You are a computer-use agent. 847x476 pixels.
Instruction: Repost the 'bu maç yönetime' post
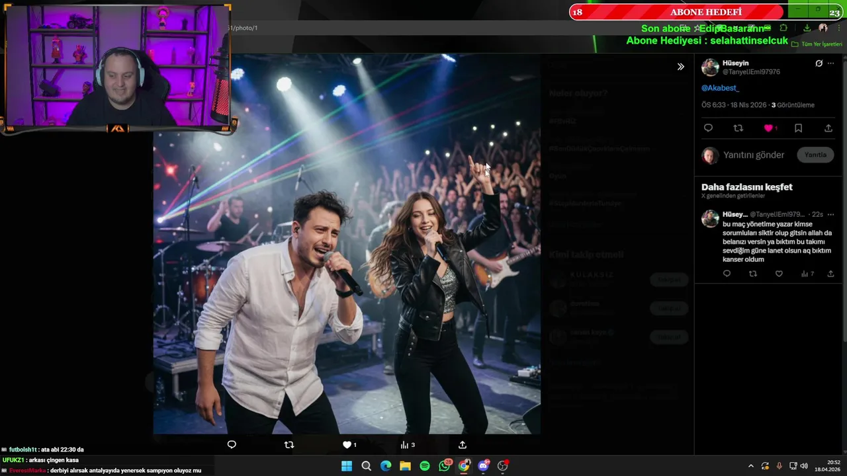pyautogui.click(x=752, y=274)
